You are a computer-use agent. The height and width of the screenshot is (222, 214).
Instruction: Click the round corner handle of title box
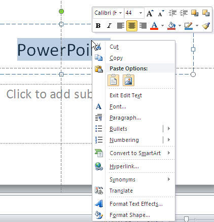193,75
